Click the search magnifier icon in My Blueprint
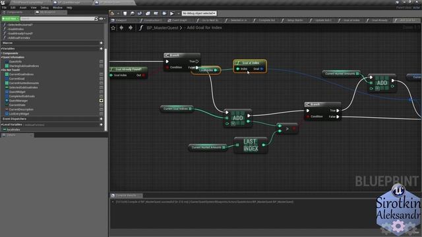This screenshot has height=237, width=422. [96, 18]
